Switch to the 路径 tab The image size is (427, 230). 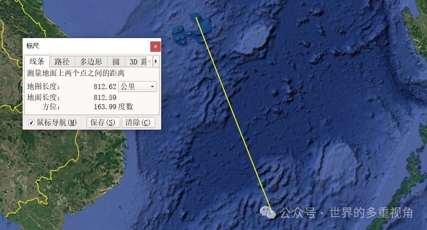click(x=62, y=62)
